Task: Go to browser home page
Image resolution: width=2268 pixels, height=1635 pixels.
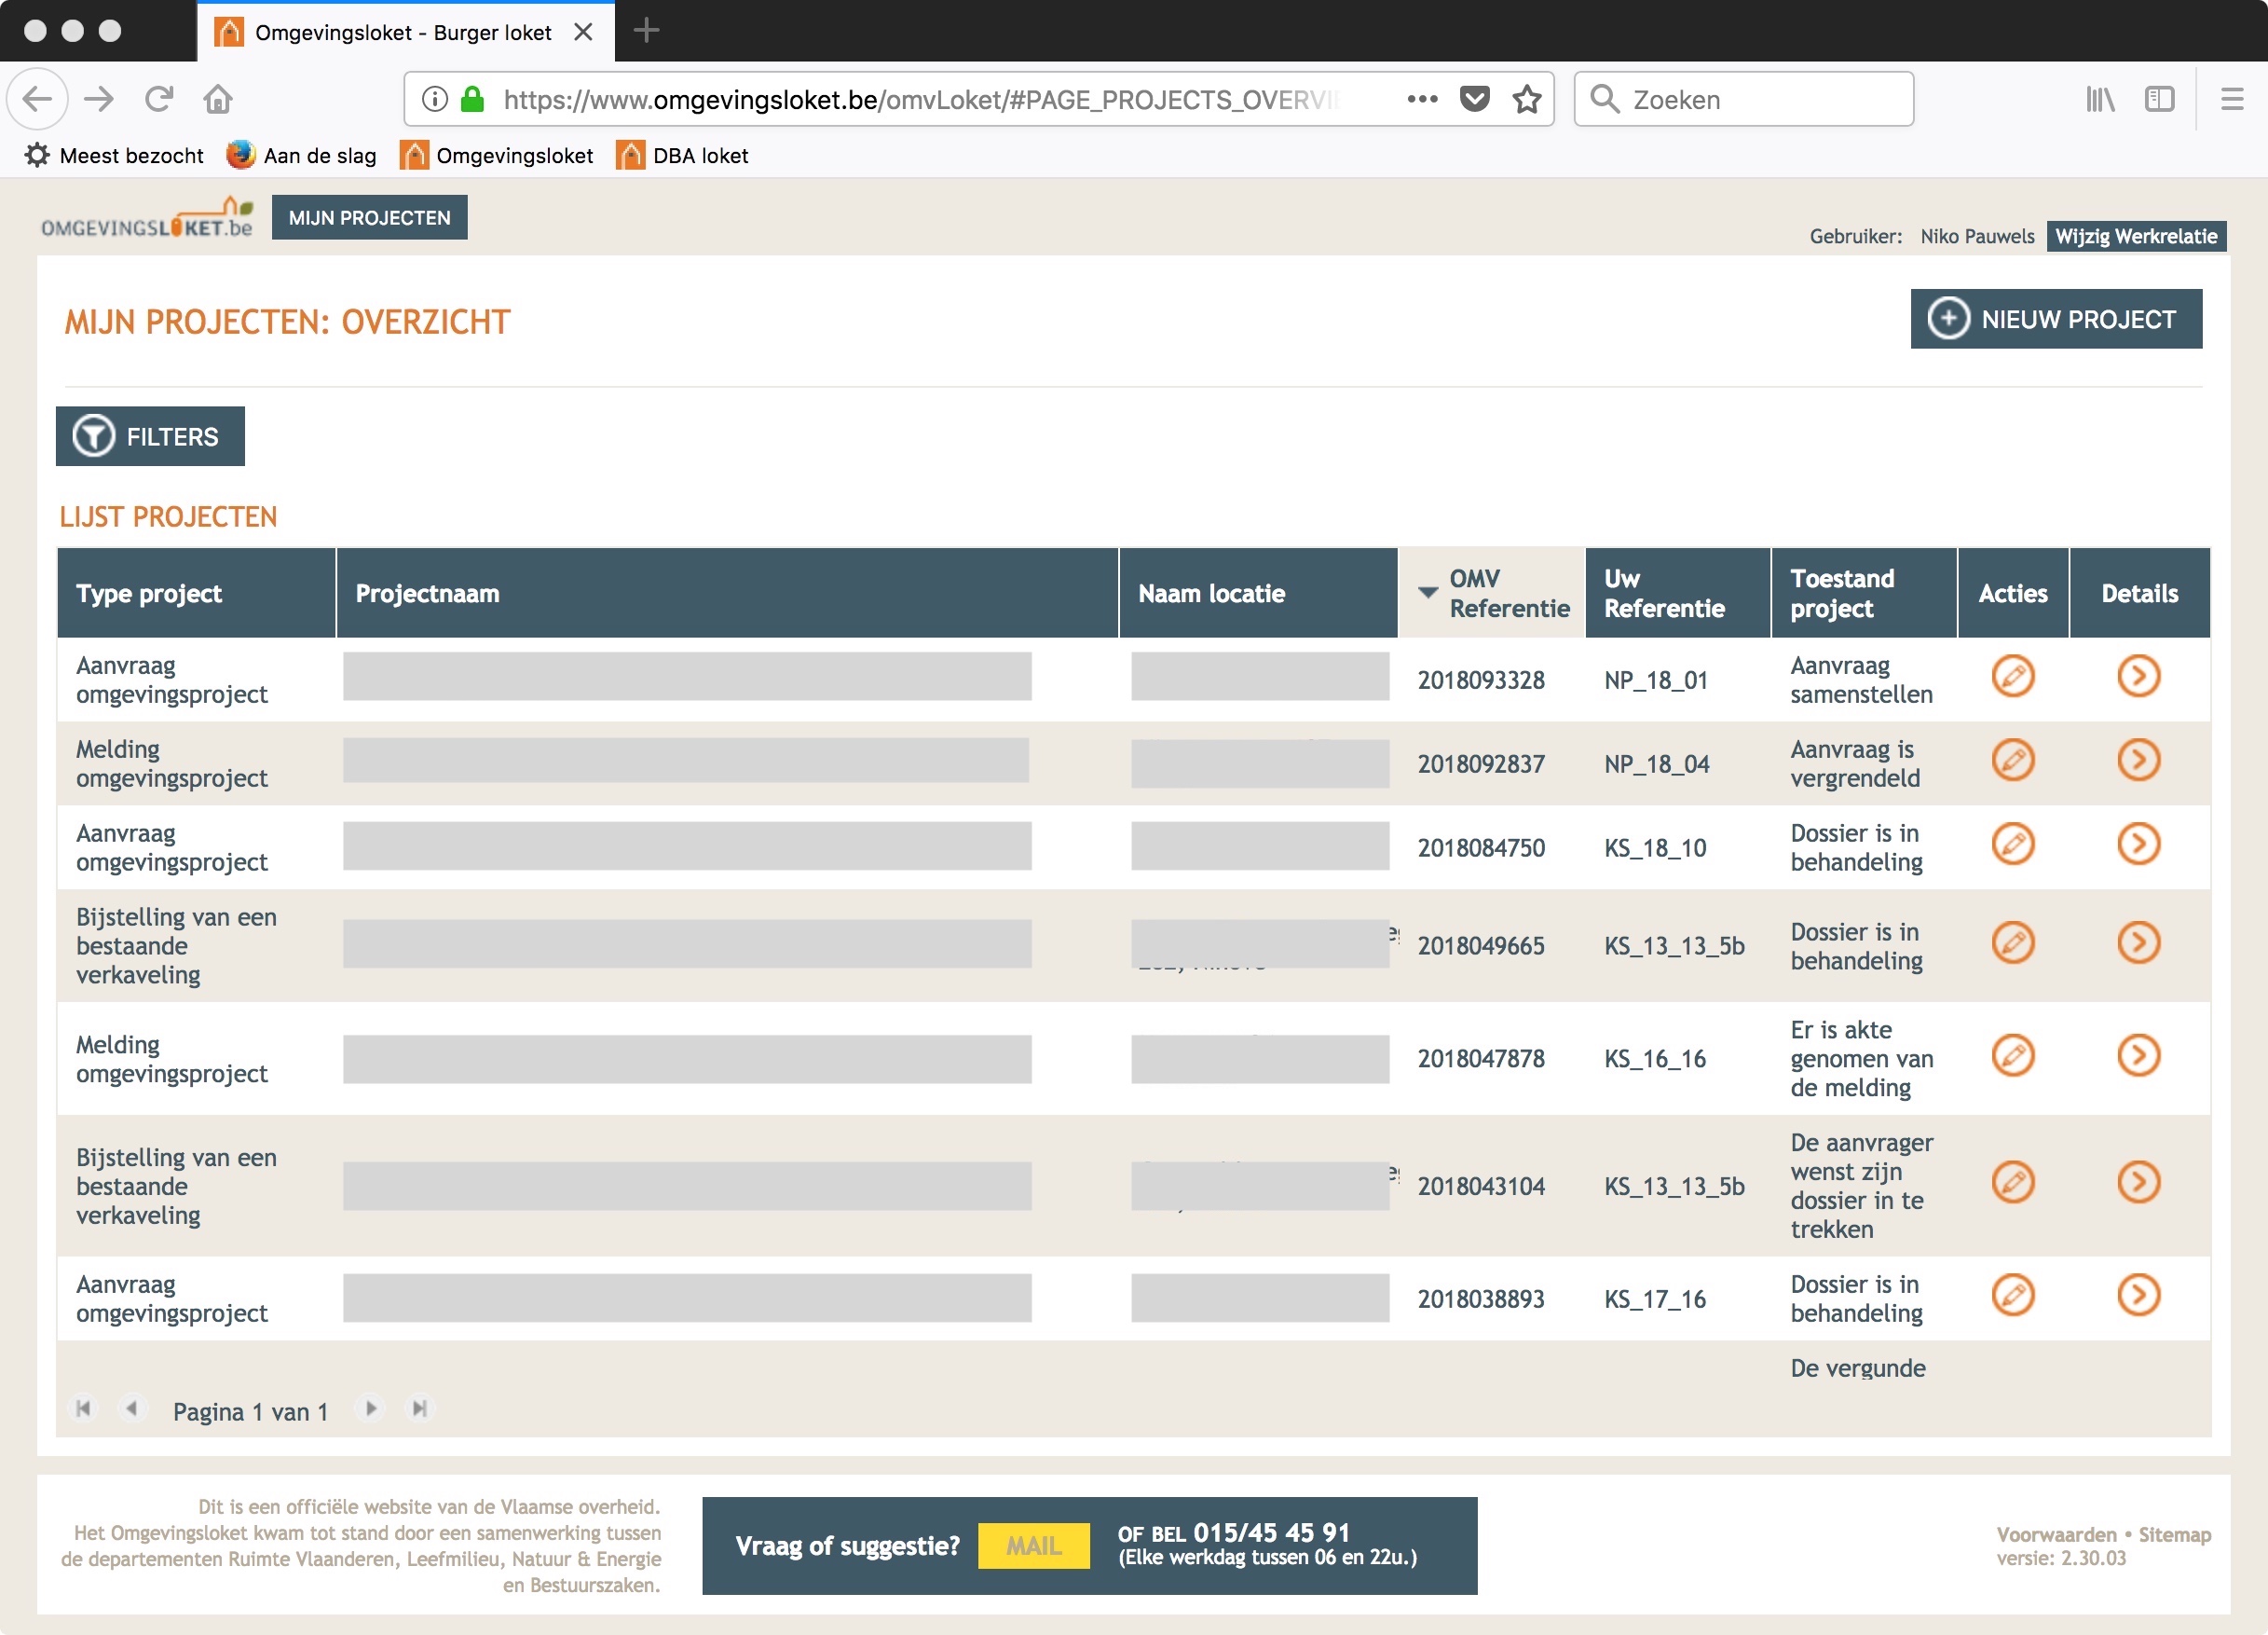Action: [x=218, y=99]
